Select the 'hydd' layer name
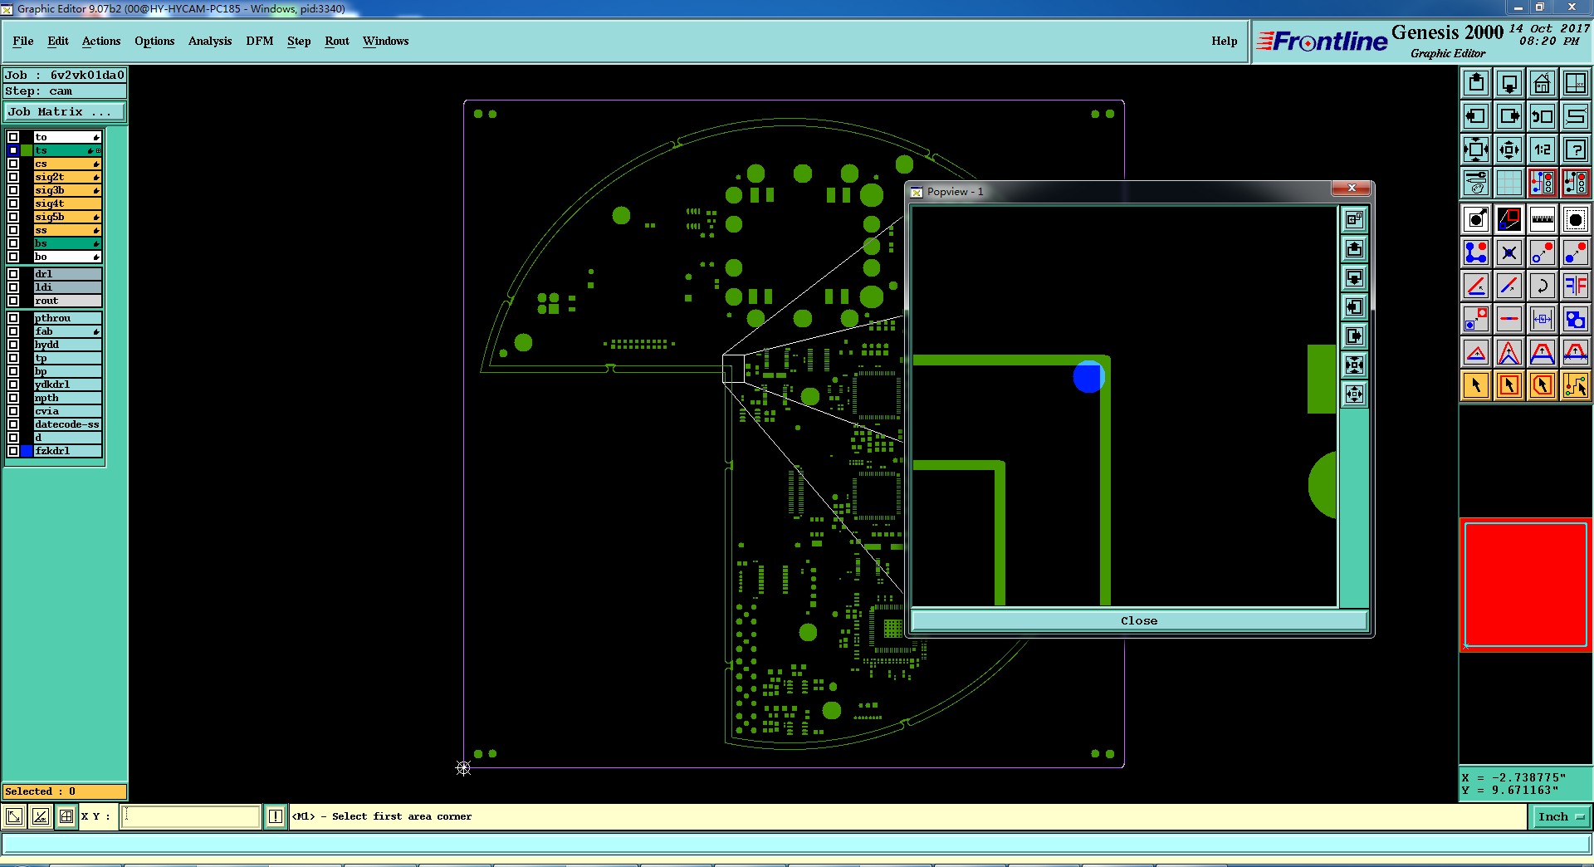 (x=67, y=345)
